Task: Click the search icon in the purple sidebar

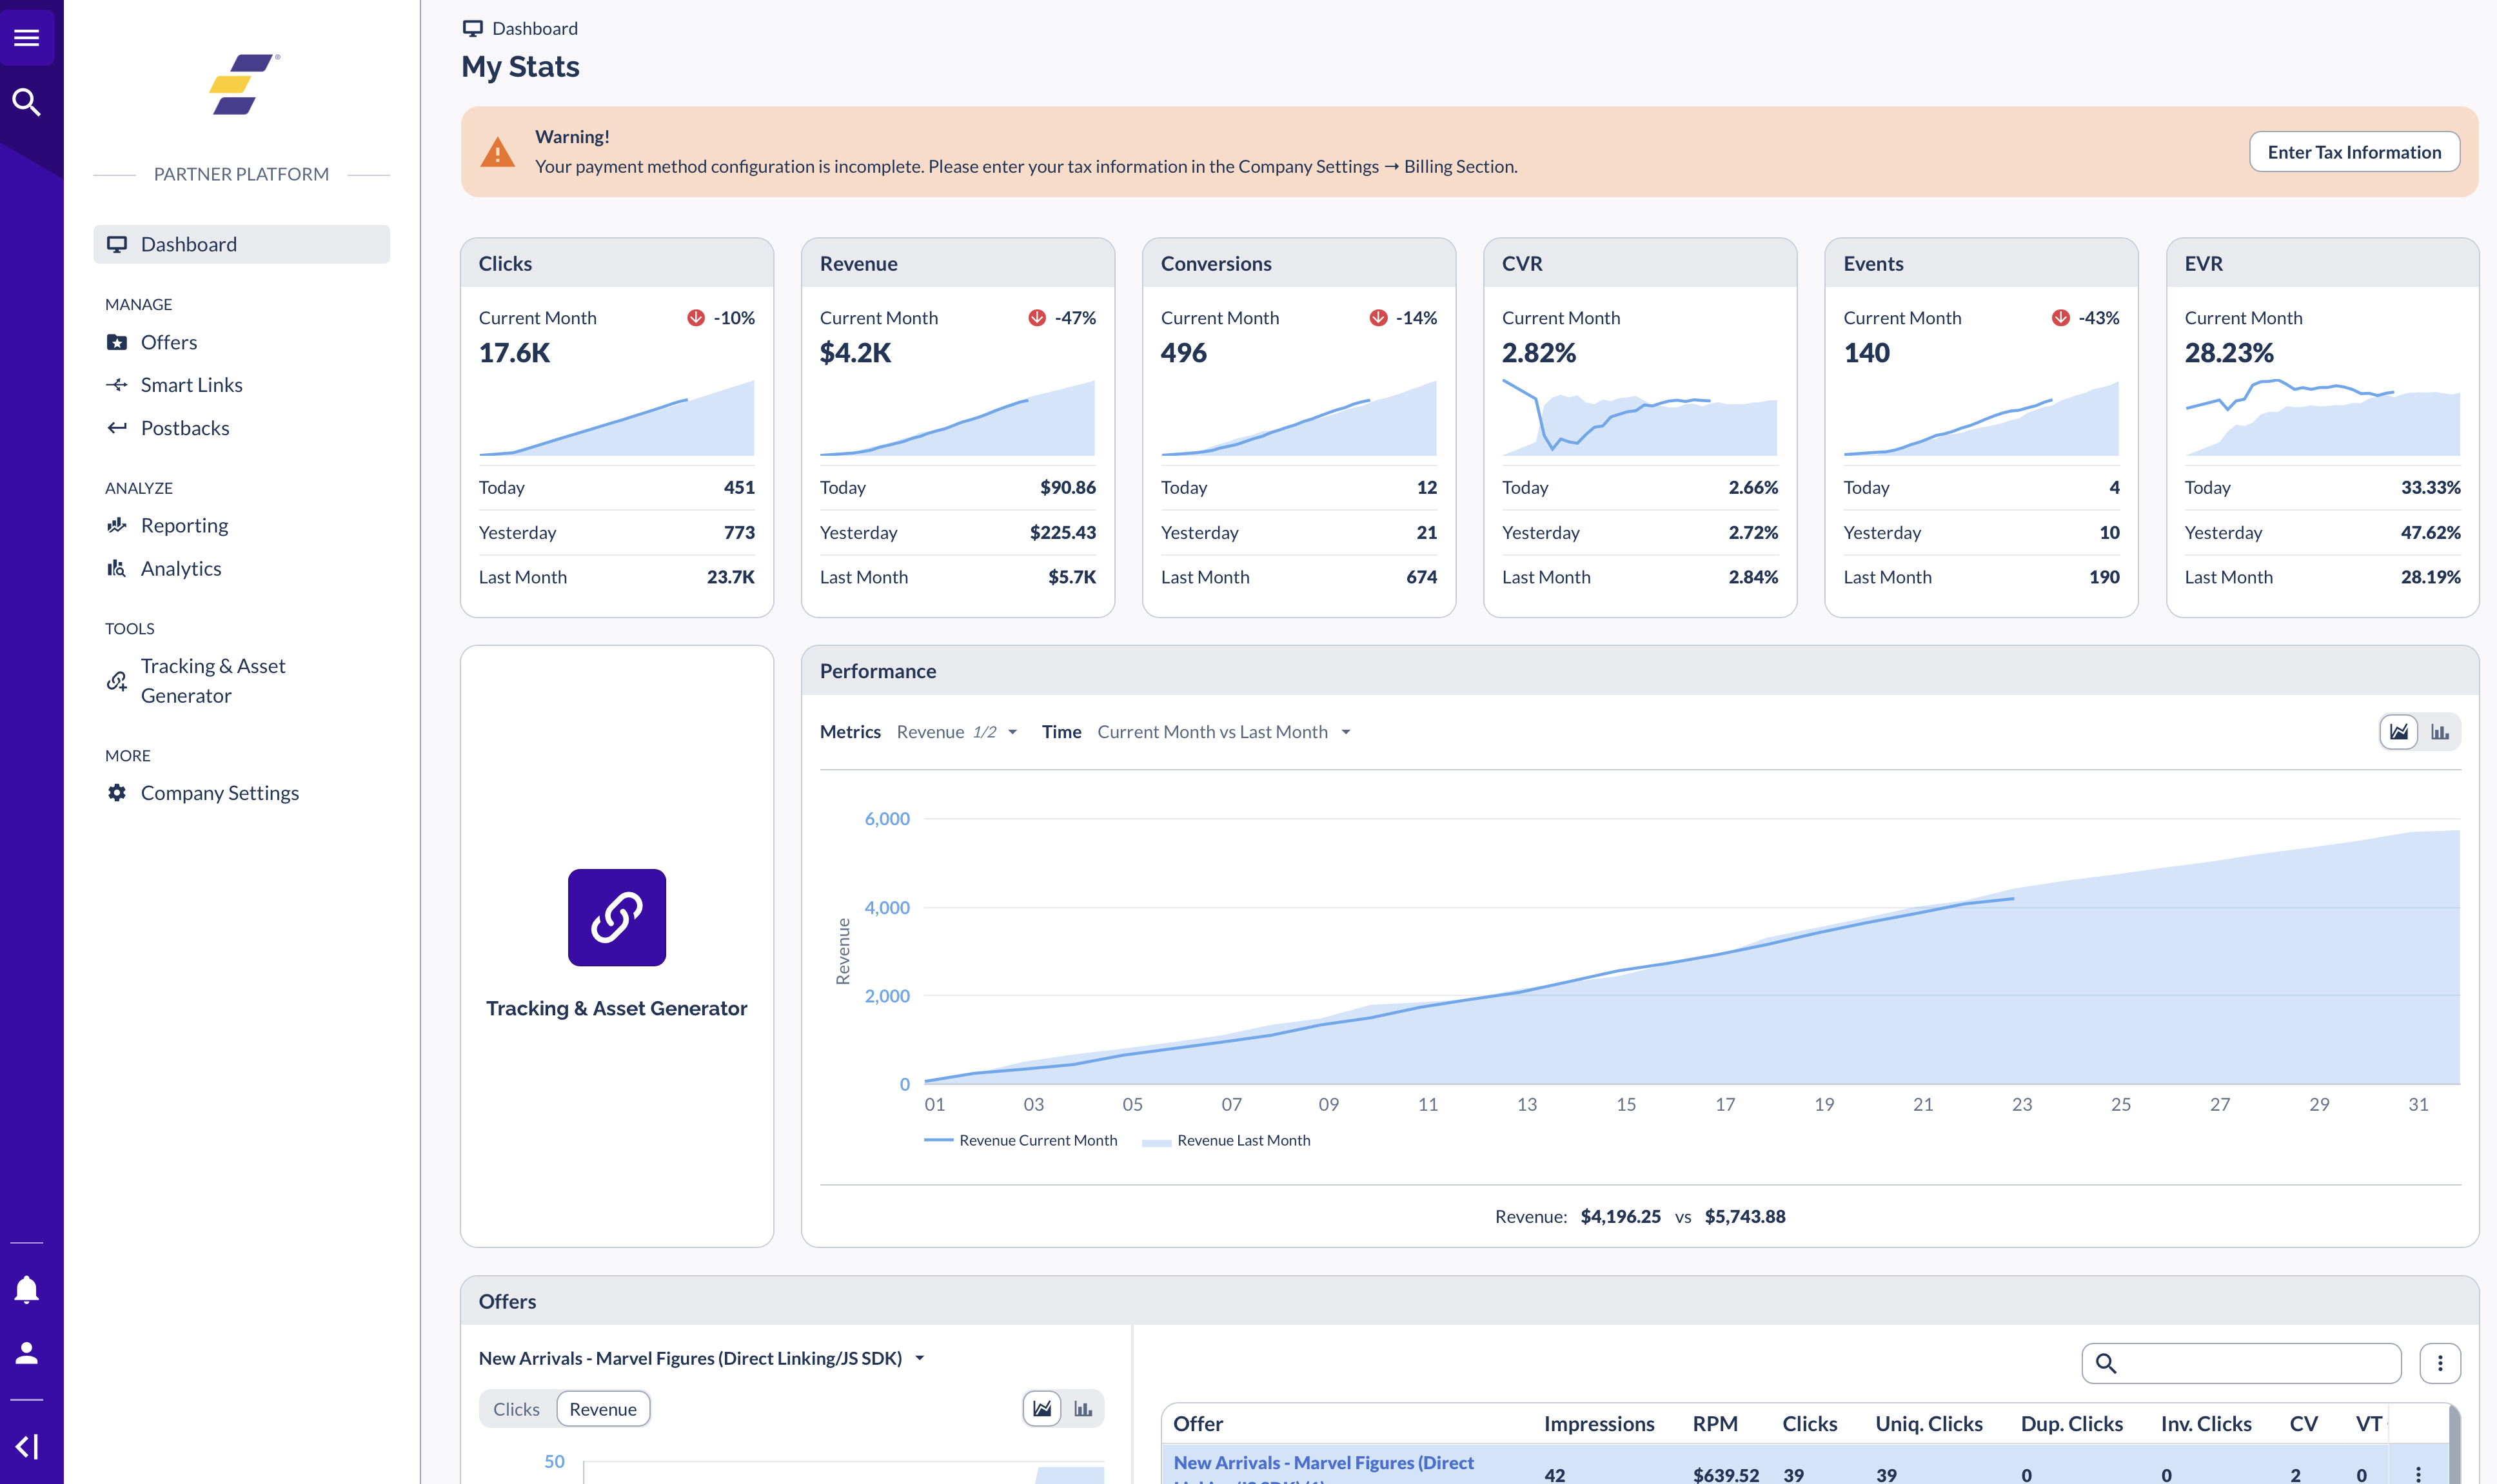Action: 27,101
